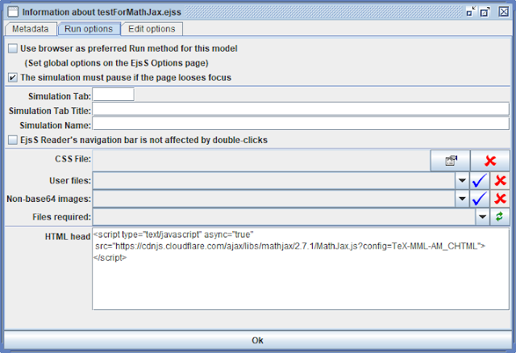Toggle EjsS Reader's navigation bar double-click option
The image size is (516, 353).
(x=13, y=140)
